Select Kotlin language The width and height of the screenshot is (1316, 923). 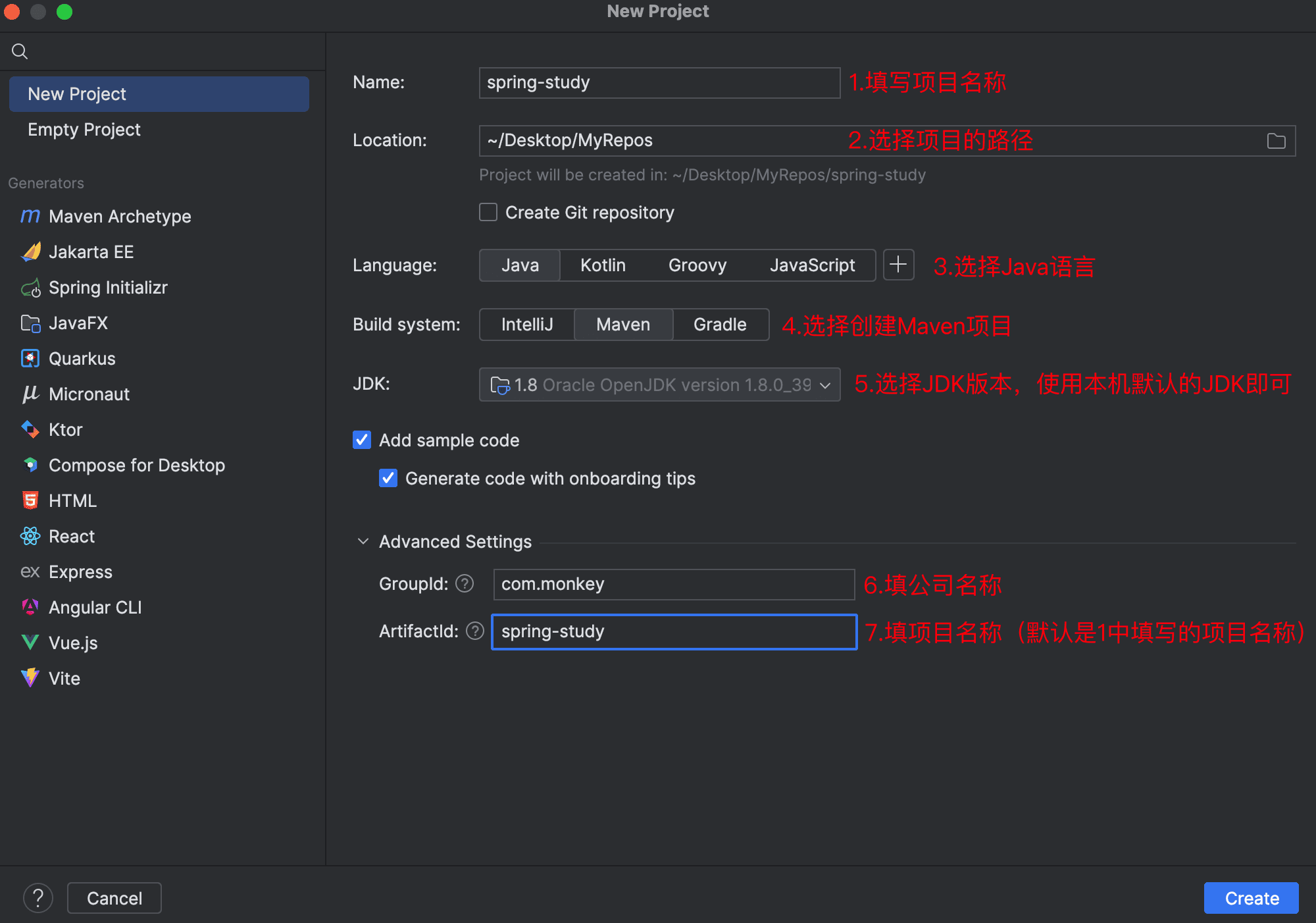point(603,265)
